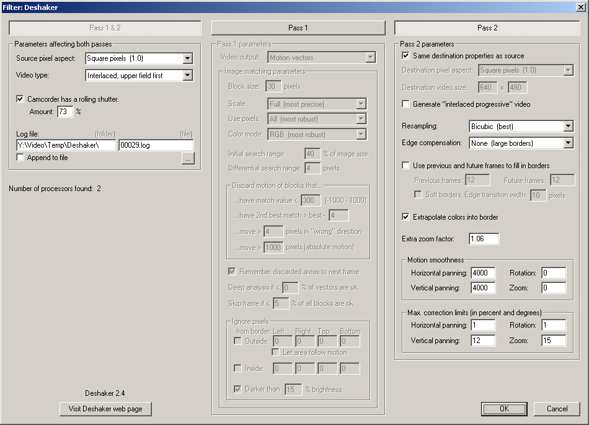
Task: Open Source pixel aspect dropdown
Action: [x=139, y=58]
